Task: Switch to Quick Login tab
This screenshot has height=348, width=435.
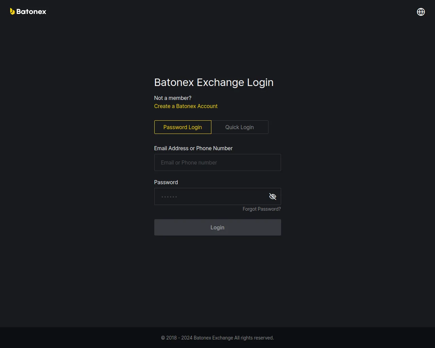Action: click(x=240, y=127)
